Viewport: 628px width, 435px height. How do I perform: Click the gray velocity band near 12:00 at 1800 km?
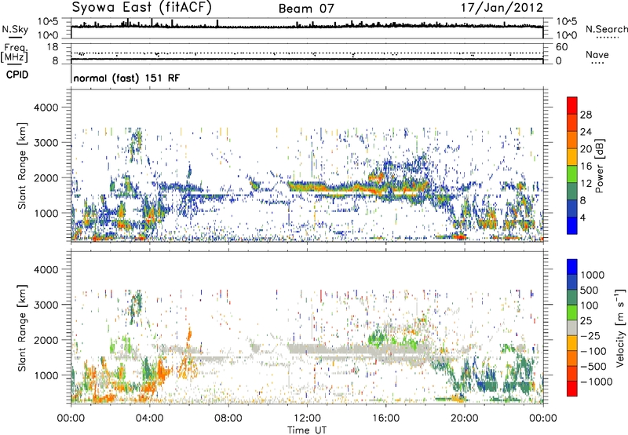tap(309, 348)
